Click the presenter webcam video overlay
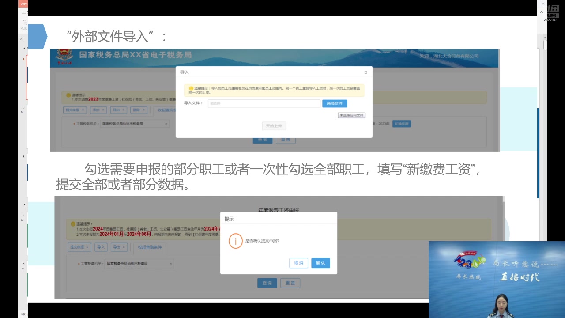 coord(497,280)
